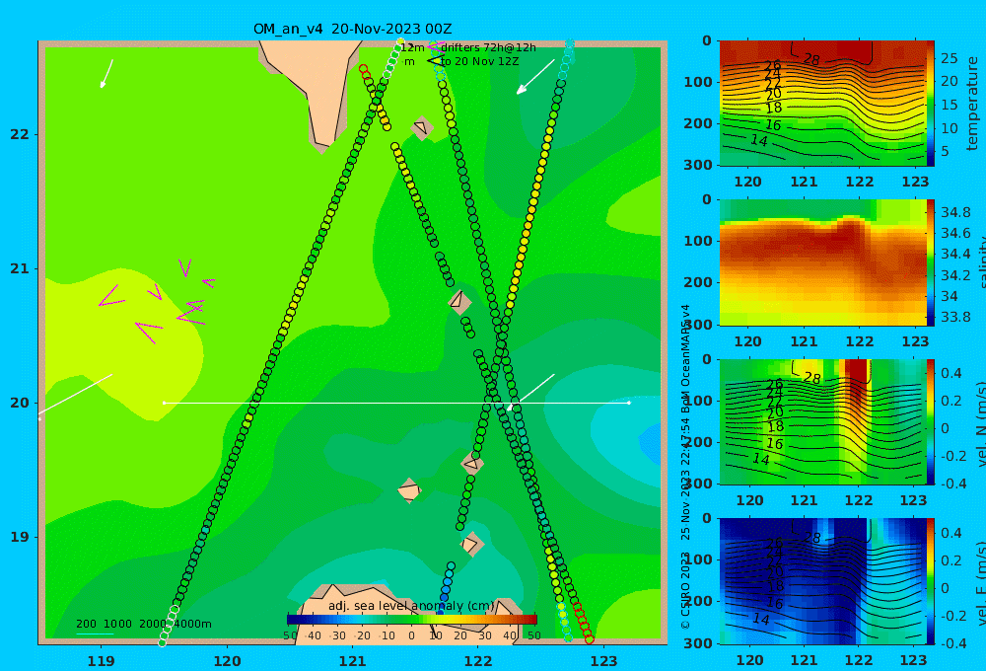Click contour label 14 in temperature panel
986x671 pixels.
[x=759, y=140]
